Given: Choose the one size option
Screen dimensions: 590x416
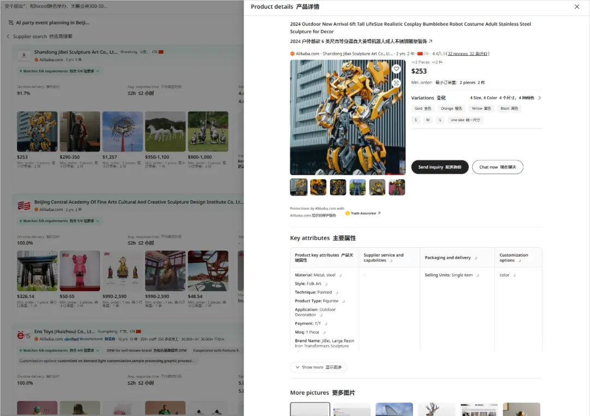Looking at the screenshot, I should (x=465, y=120).
